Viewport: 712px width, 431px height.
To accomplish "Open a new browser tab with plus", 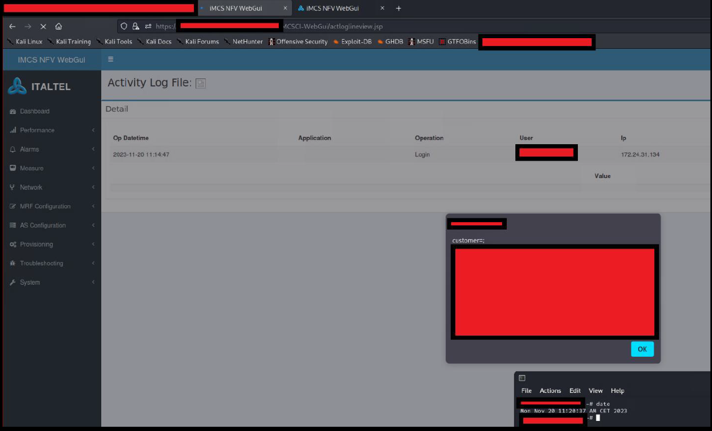I will pos(399,8).
